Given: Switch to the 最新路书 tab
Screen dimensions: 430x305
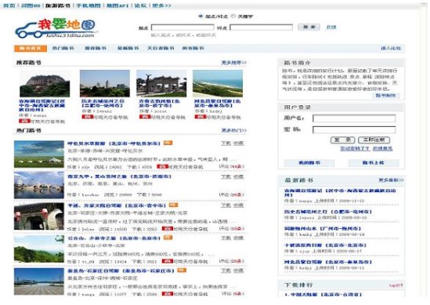Looking at the screenshot, I should pyautogui.click(x=128, y=49).
